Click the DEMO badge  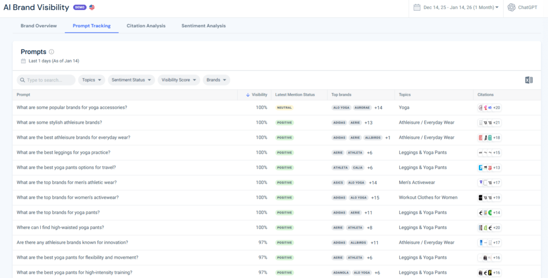point(80,7)
